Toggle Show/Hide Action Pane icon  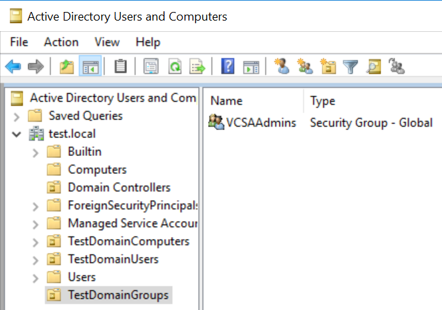tap(251, 67)
